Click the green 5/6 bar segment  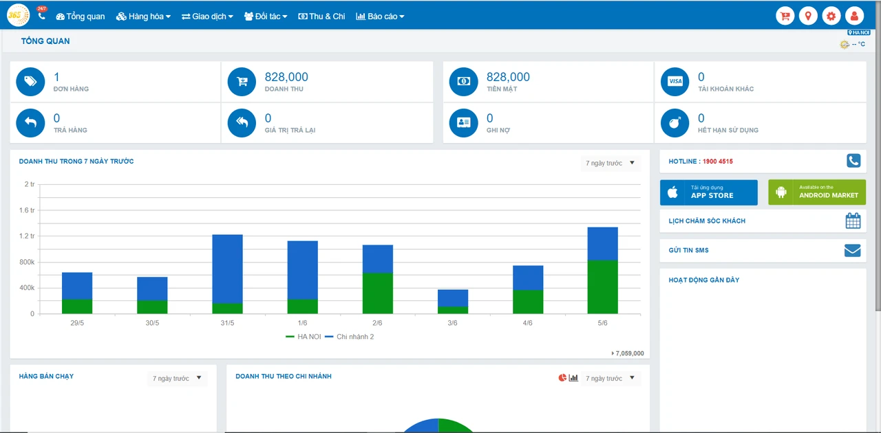pos(602,287)
